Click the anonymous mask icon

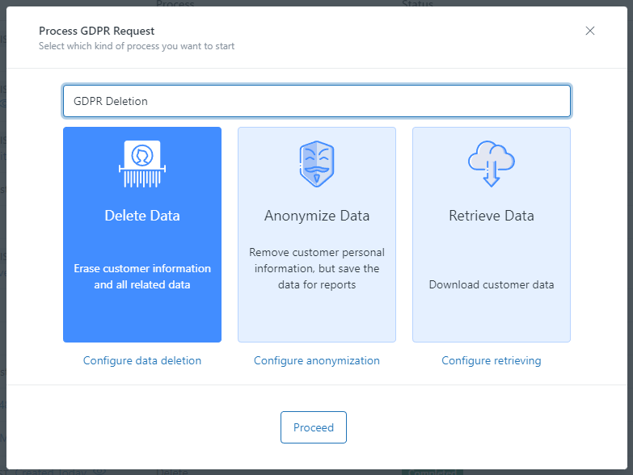point(317,164)
